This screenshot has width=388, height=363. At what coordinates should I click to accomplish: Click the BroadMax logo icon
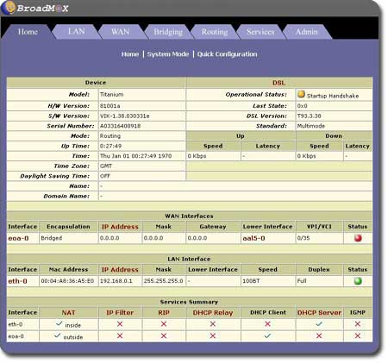pyautogui.click(x=9, y=7)
